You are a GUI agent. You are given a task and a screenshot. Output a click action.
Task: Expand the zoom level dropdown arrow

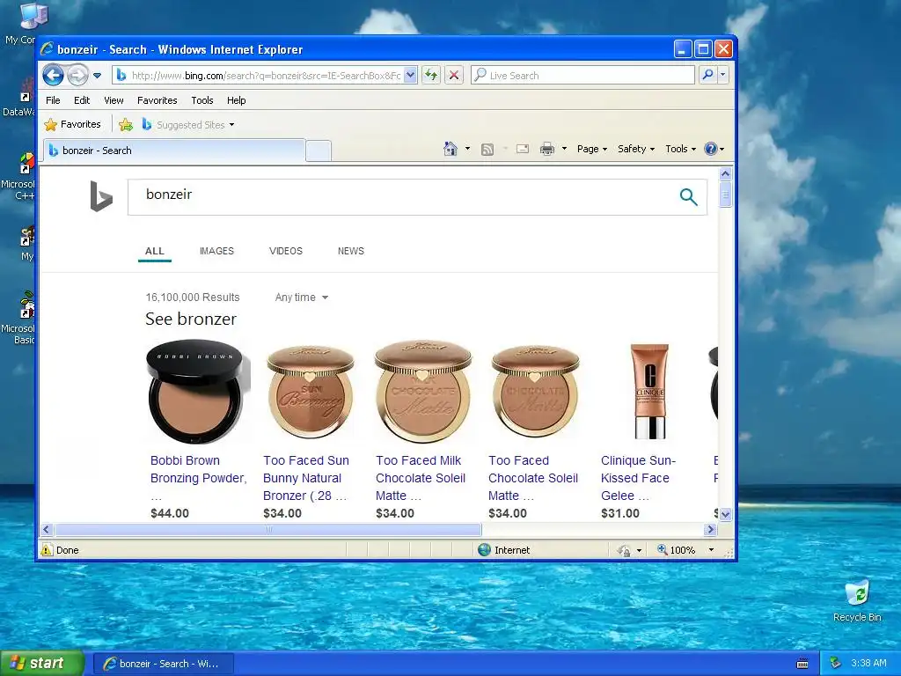(x=711, y=550)
